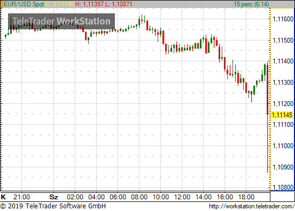295x211 pixels.
Task: Select the high value H: 1,11397
Action: click(x=90, y=4)
